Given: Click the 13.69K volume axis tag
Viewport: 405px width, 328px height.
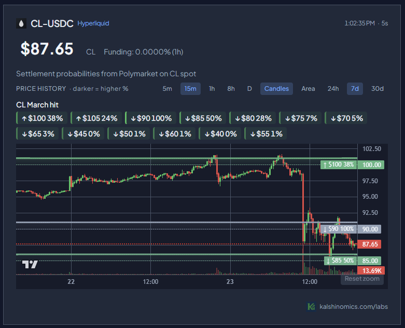Looking at the screenshot, I should pos(371,270).
